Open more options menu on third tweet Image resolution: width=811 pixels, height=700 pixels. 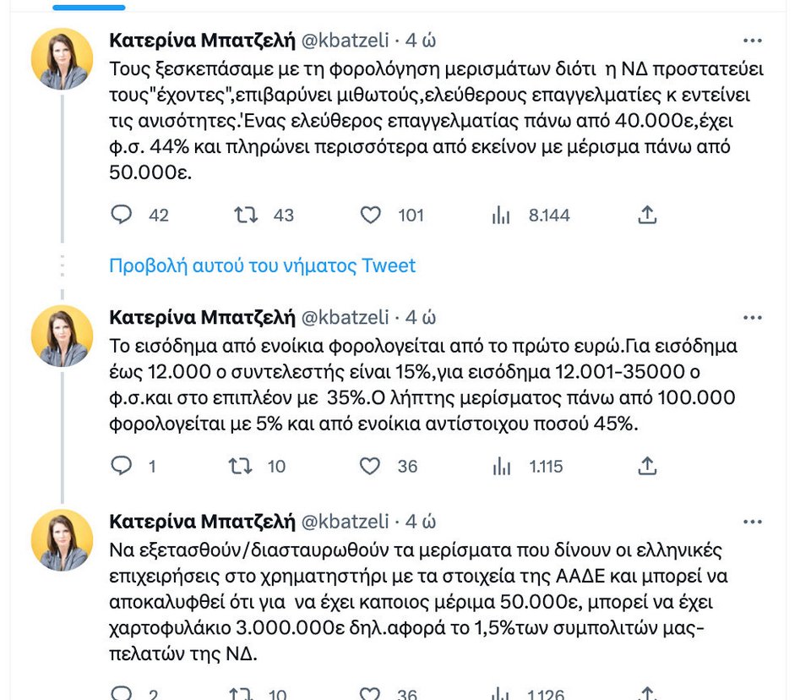pyautogui.click(x=752, y=521)
